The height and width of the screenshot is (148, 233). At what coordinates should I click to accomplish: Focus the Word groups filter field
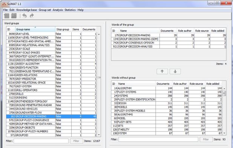click(41, 141)
